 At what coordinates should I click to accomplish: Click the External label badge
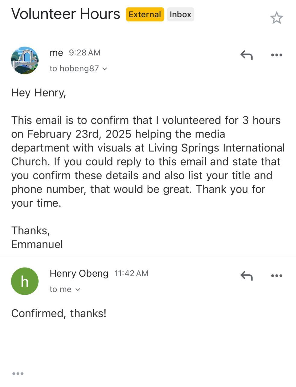pyautogui.click(x=145, y=15)
